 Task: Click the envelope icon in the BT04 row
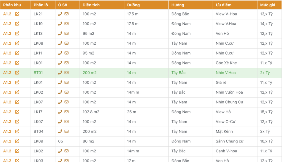point(66,131)
